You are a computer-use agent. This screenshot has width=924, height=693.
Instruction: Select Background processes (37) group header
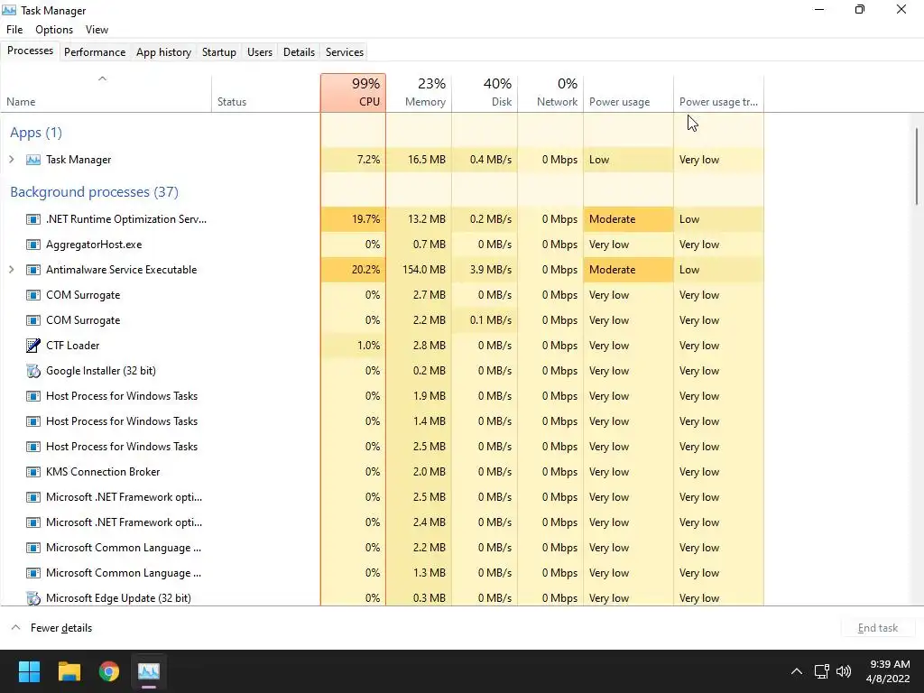click(94, 192)
